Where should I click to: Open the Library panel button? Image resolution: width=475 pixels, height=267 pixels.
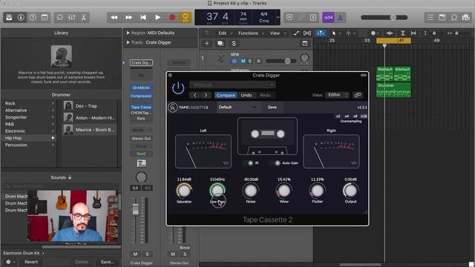pyautogui.click(x=9, y=18)
